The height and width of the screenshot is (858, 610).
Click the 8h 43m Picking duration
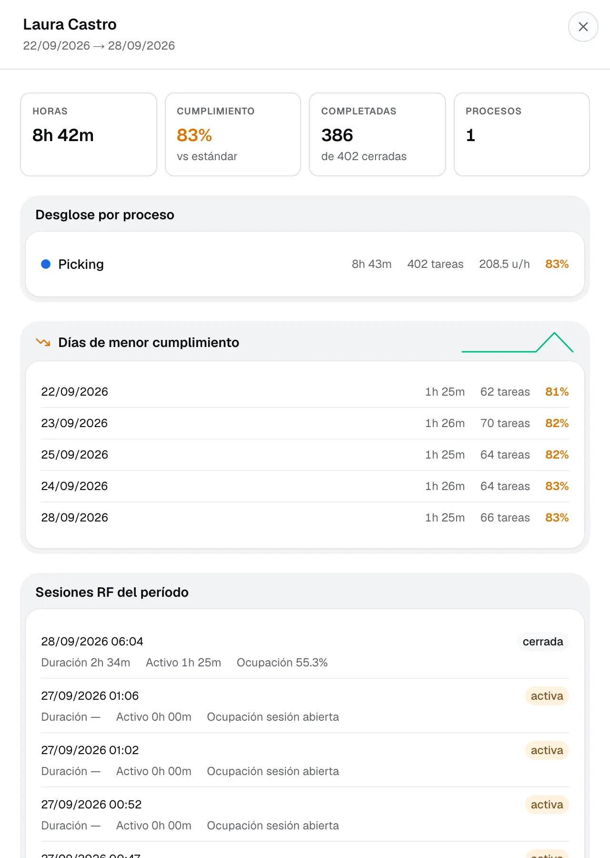point(372,264)
